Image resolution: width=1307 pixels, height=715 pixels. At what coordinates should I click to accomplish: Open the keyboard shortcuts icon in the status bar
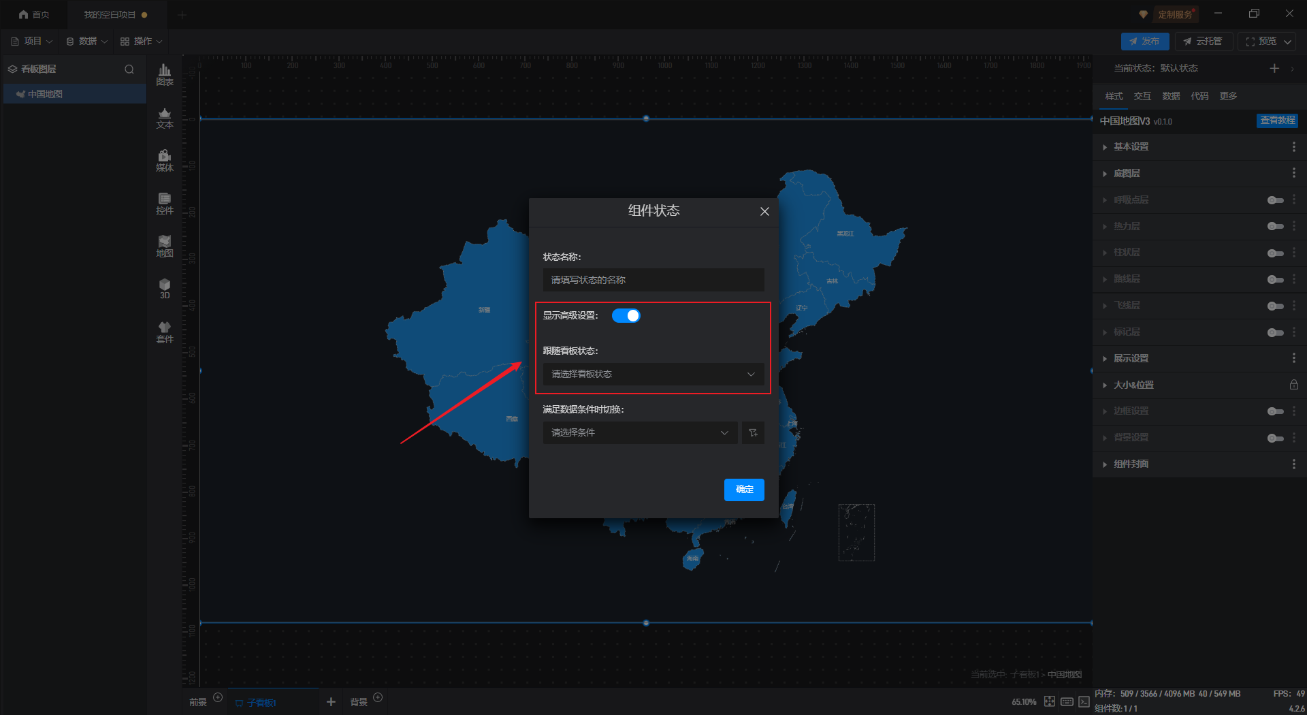pos(1067,701)
